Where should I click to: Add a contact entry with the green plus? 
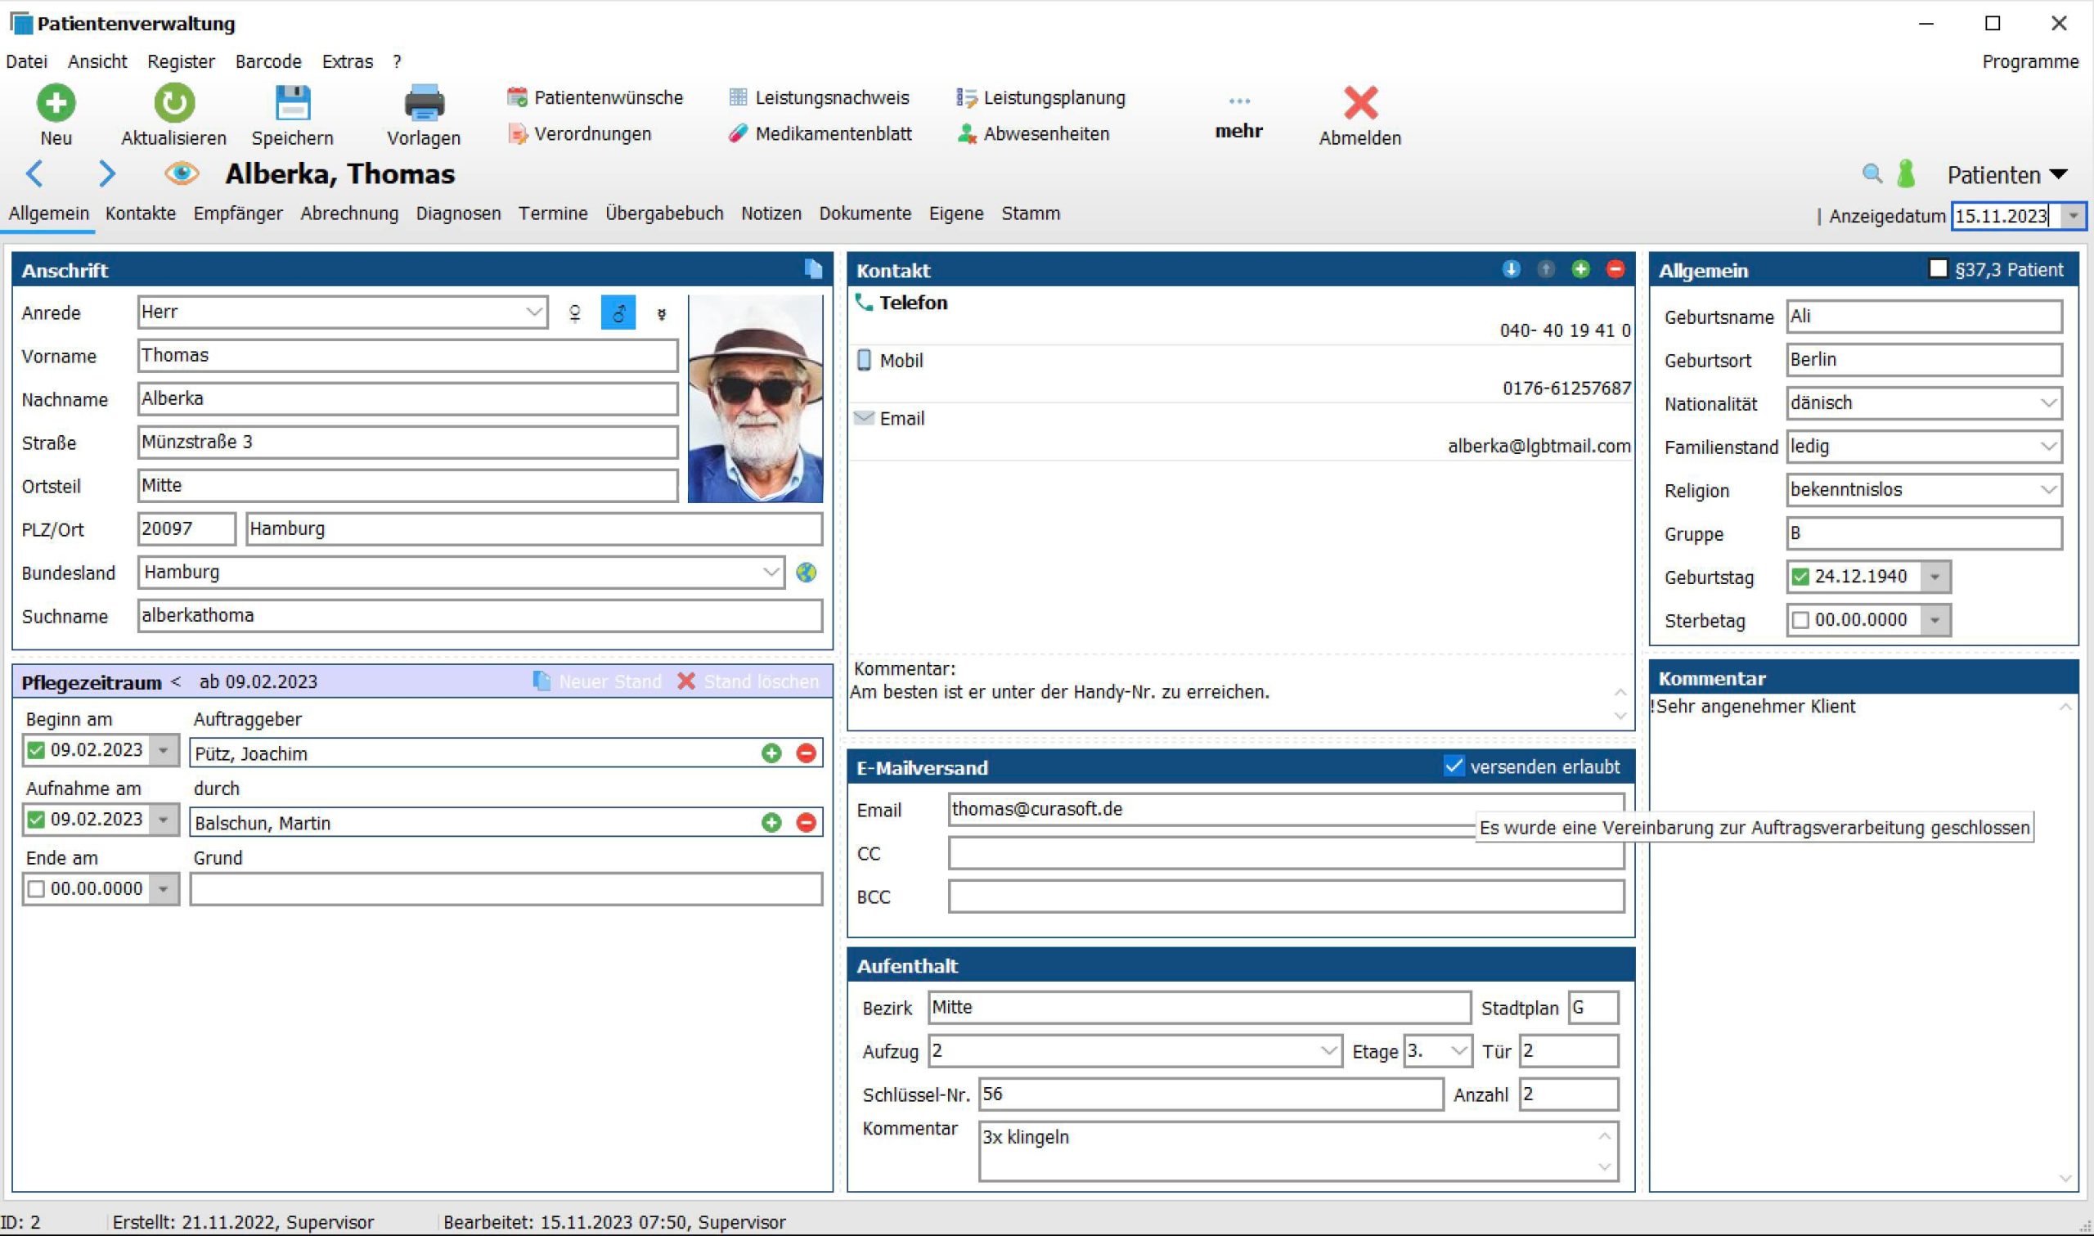[1579, 269]
